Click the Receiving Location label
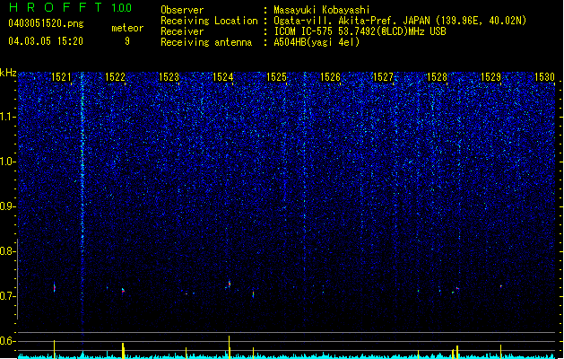564x359 pixels. point(209,21)
